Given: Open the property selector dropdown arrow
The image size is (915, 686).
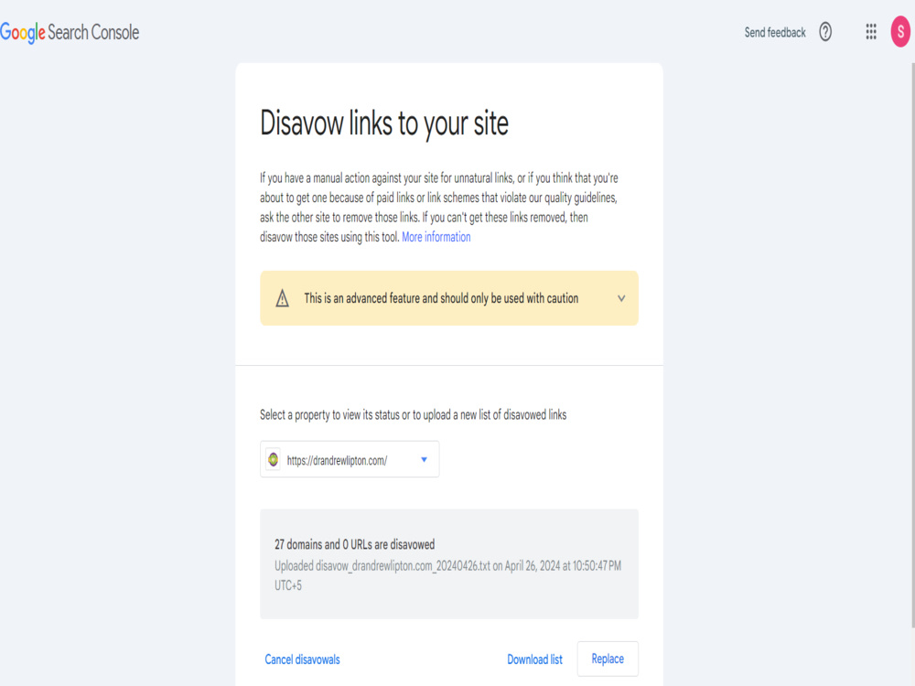Looking at the screenshot, I should pyautogui.click(x=425, y=460).
